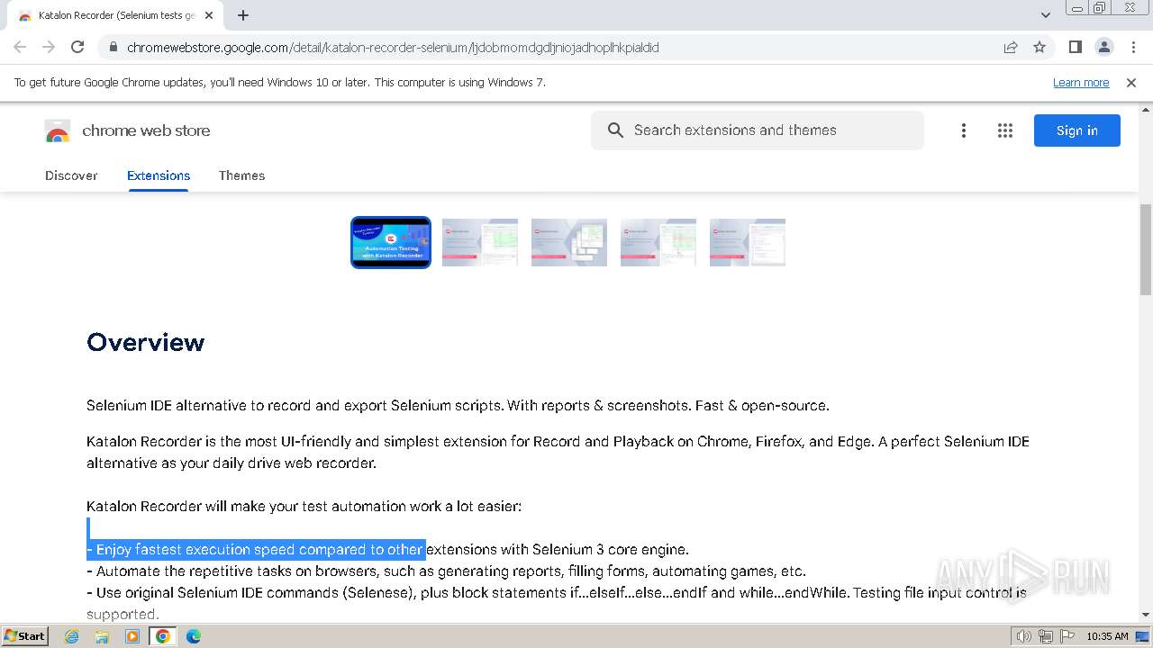
Task: Switch to the Discover tab
Action: 71,175
